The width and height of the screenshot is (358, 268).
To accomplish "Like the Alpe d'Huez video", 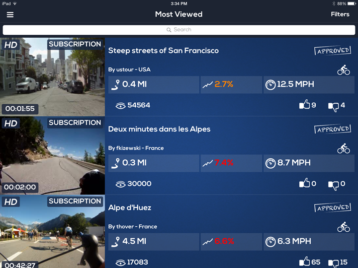I will tap(305, 262).
